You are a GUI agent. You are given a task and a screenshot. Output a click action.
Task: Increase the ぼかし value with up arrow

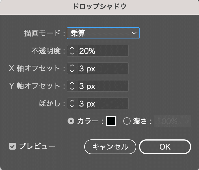(72, 101)
